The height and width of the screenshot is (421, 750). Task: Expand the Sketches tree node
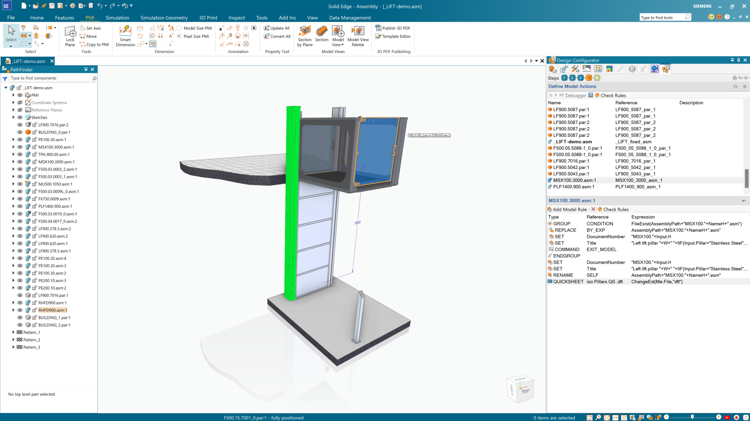[14, 117]
